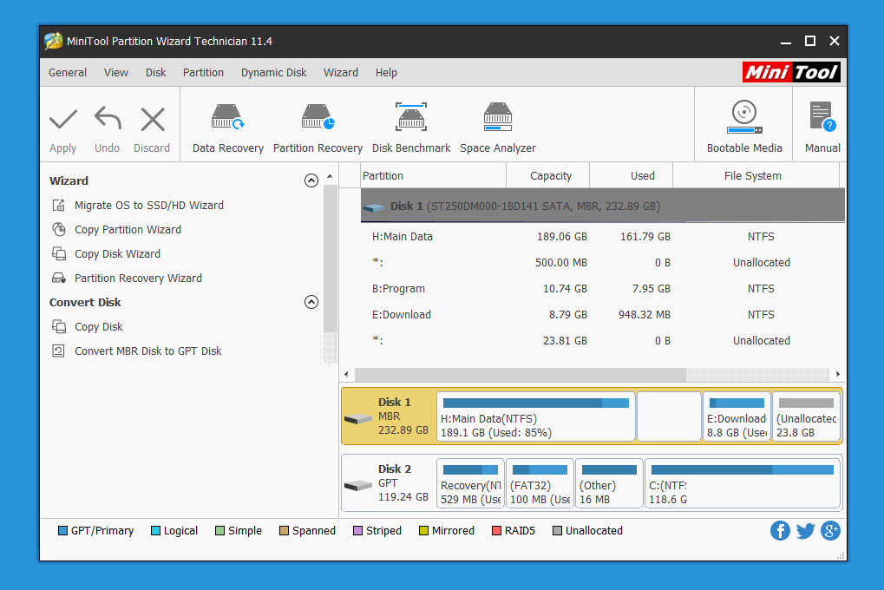Image resolution: width=884 pixels, height=590 pixels.
Task: Open the Twitter social icon
Action: 805,531
